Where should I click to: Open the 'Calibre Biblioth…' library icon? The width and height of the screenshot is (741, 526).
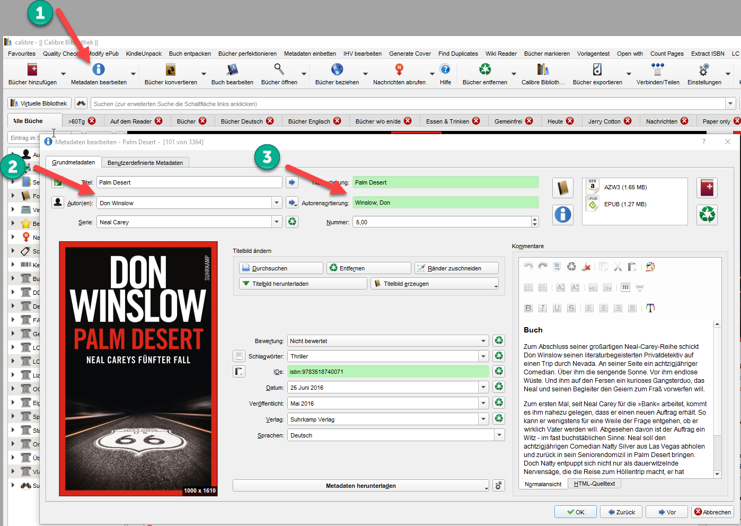(x=543, y=69)
